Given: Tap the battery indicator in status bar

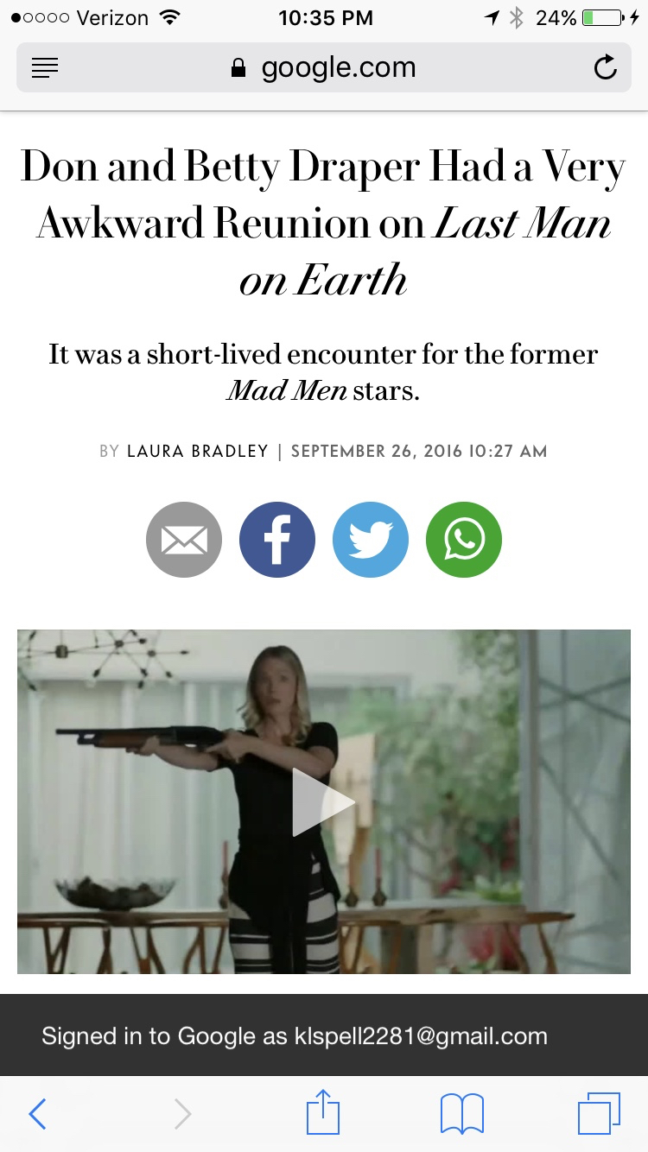Looking at the screenshot, I should pyautogui.click(x=602, y=17).
